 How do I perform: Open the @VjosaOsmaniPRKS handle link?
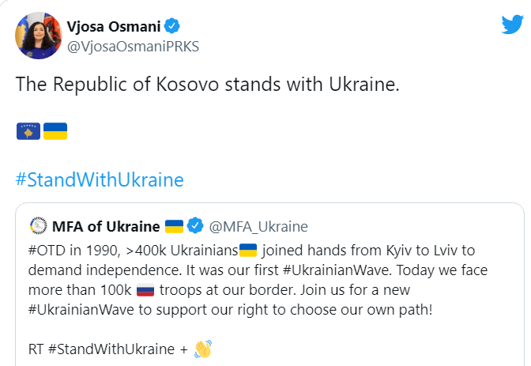coord(133,47)
